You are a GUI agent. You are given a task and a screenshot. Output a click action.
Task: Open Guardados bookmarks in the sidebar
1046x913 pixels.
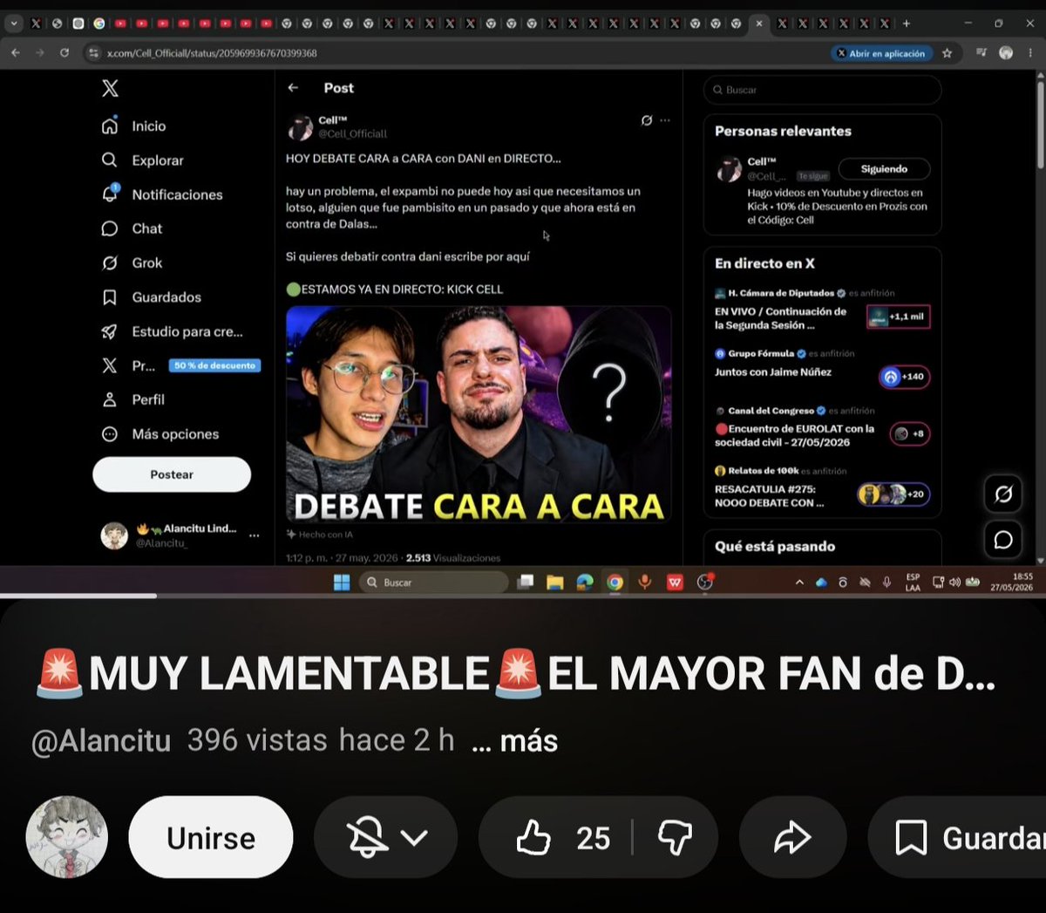151,297
